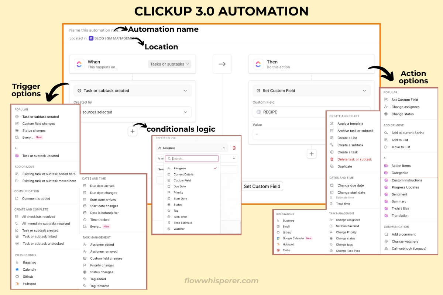Click the stopwatch icon next to Time tracked
This screenshot has height=295, width=443.
pyautogui.click(x=85, y=220)
